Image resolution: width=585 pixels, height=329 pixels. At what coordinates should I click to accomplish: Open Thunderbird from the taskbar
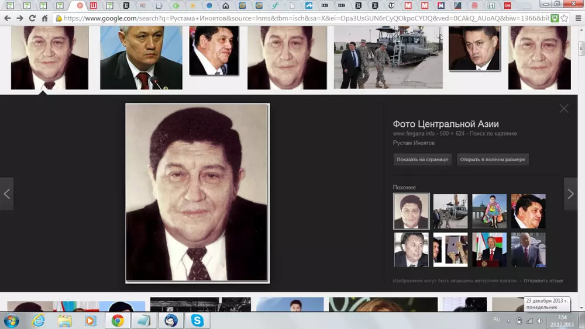point(171,320)
